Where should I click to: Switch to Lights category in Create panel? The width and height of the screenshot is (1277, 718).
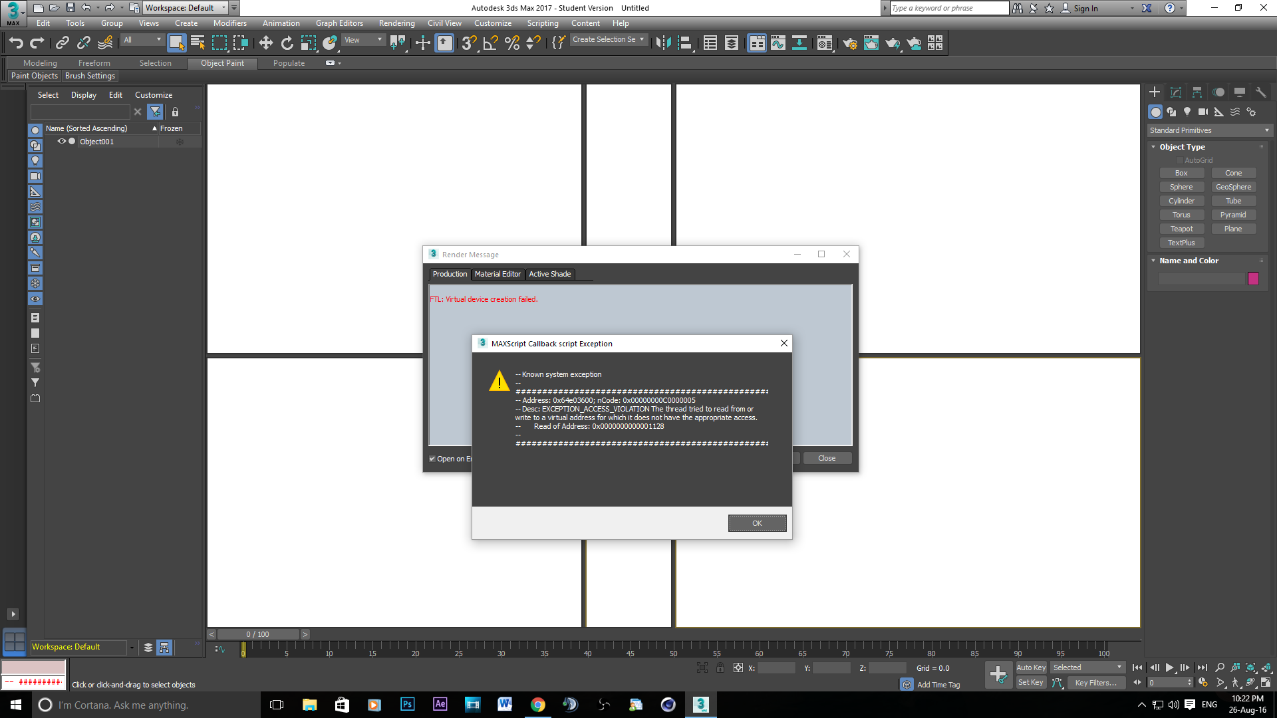[x=1187, y=112]
